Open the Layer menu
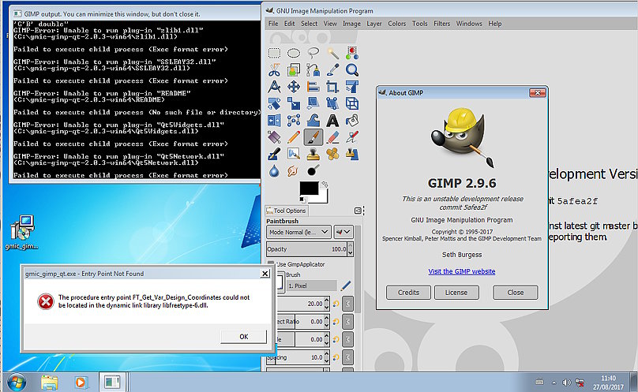Viewport: 638px width, 392px height. (x=374, y=24)
